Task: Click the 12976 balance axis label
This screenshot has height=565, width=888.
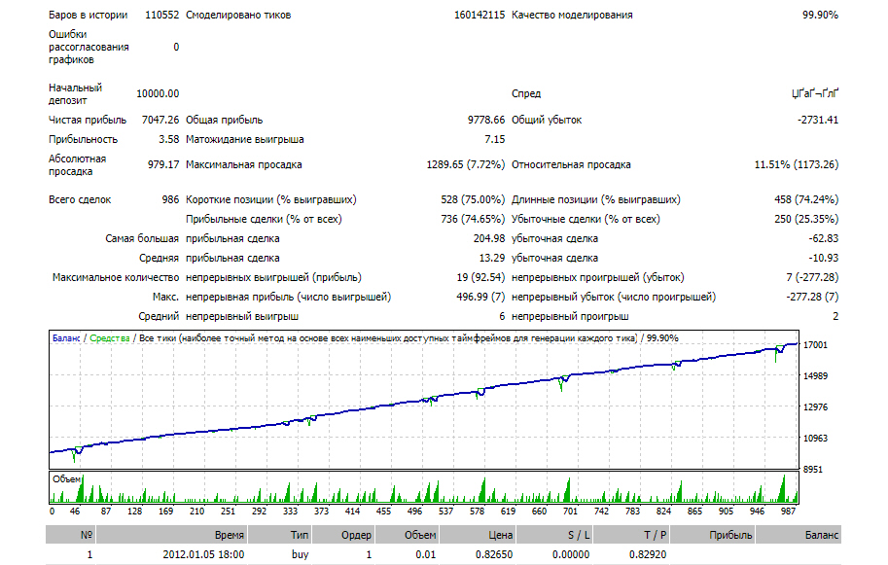Action: click(815, 407)
